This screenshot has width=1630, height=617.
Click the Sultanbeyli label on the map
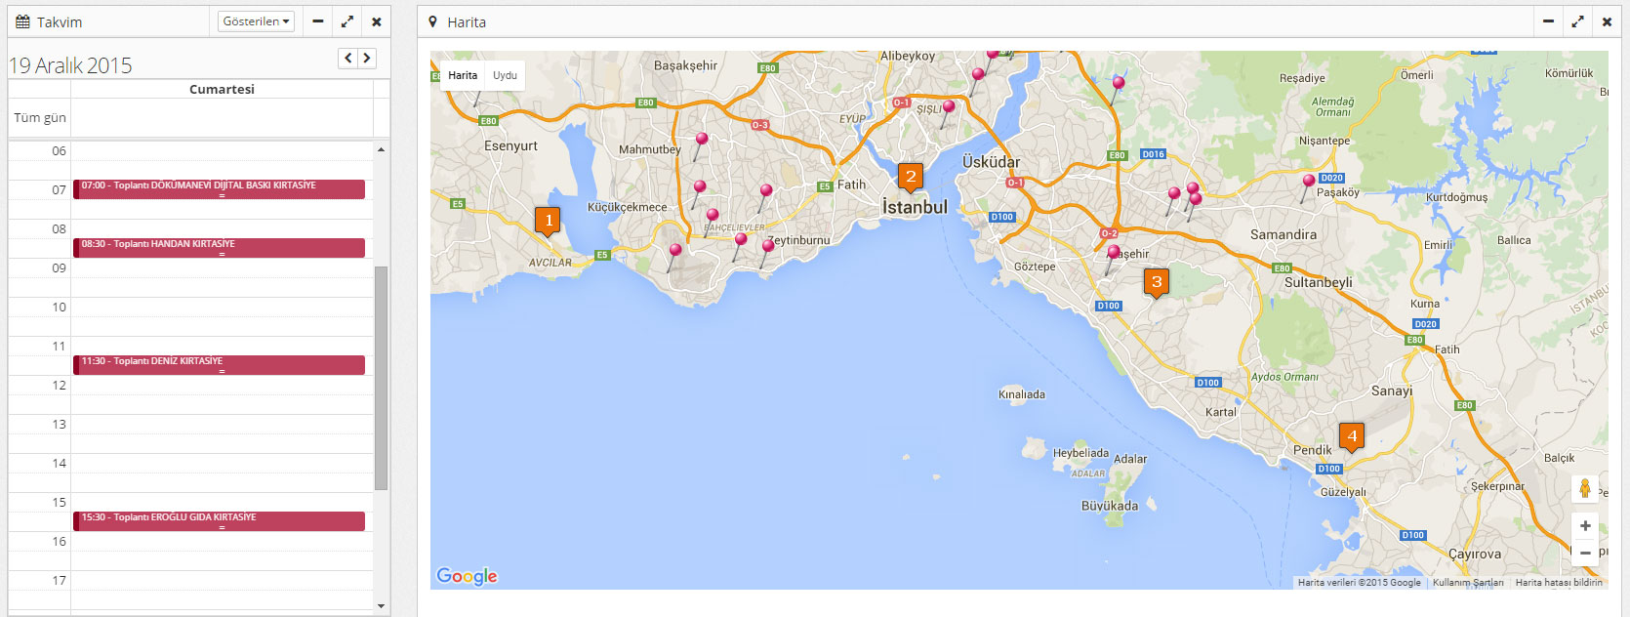[1318, 282]
